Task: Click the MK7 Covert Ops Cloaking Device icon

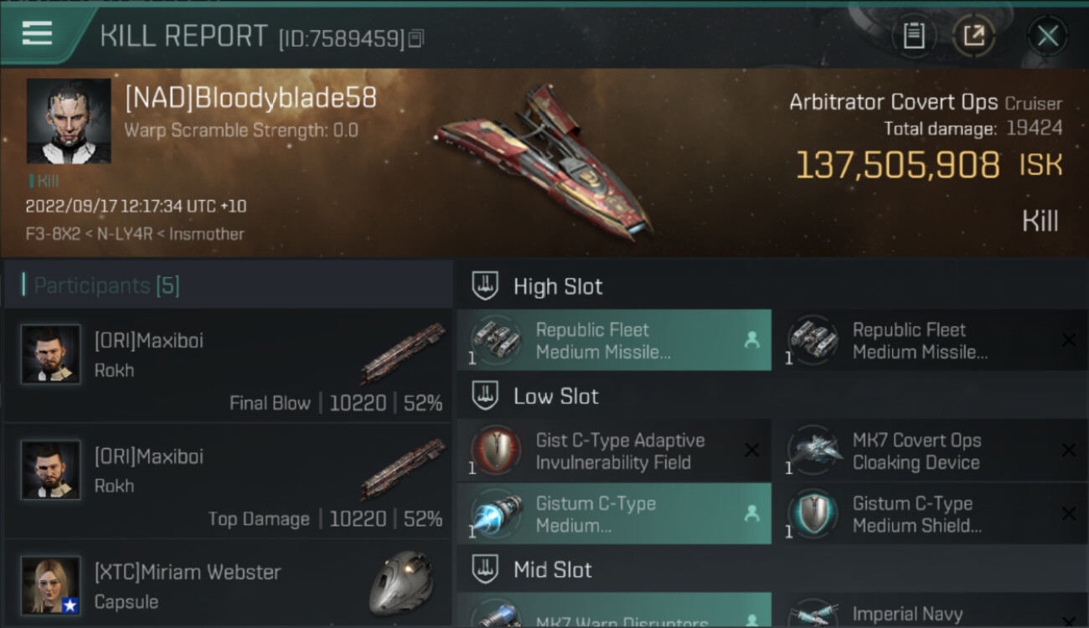Action: coord(813,451)
